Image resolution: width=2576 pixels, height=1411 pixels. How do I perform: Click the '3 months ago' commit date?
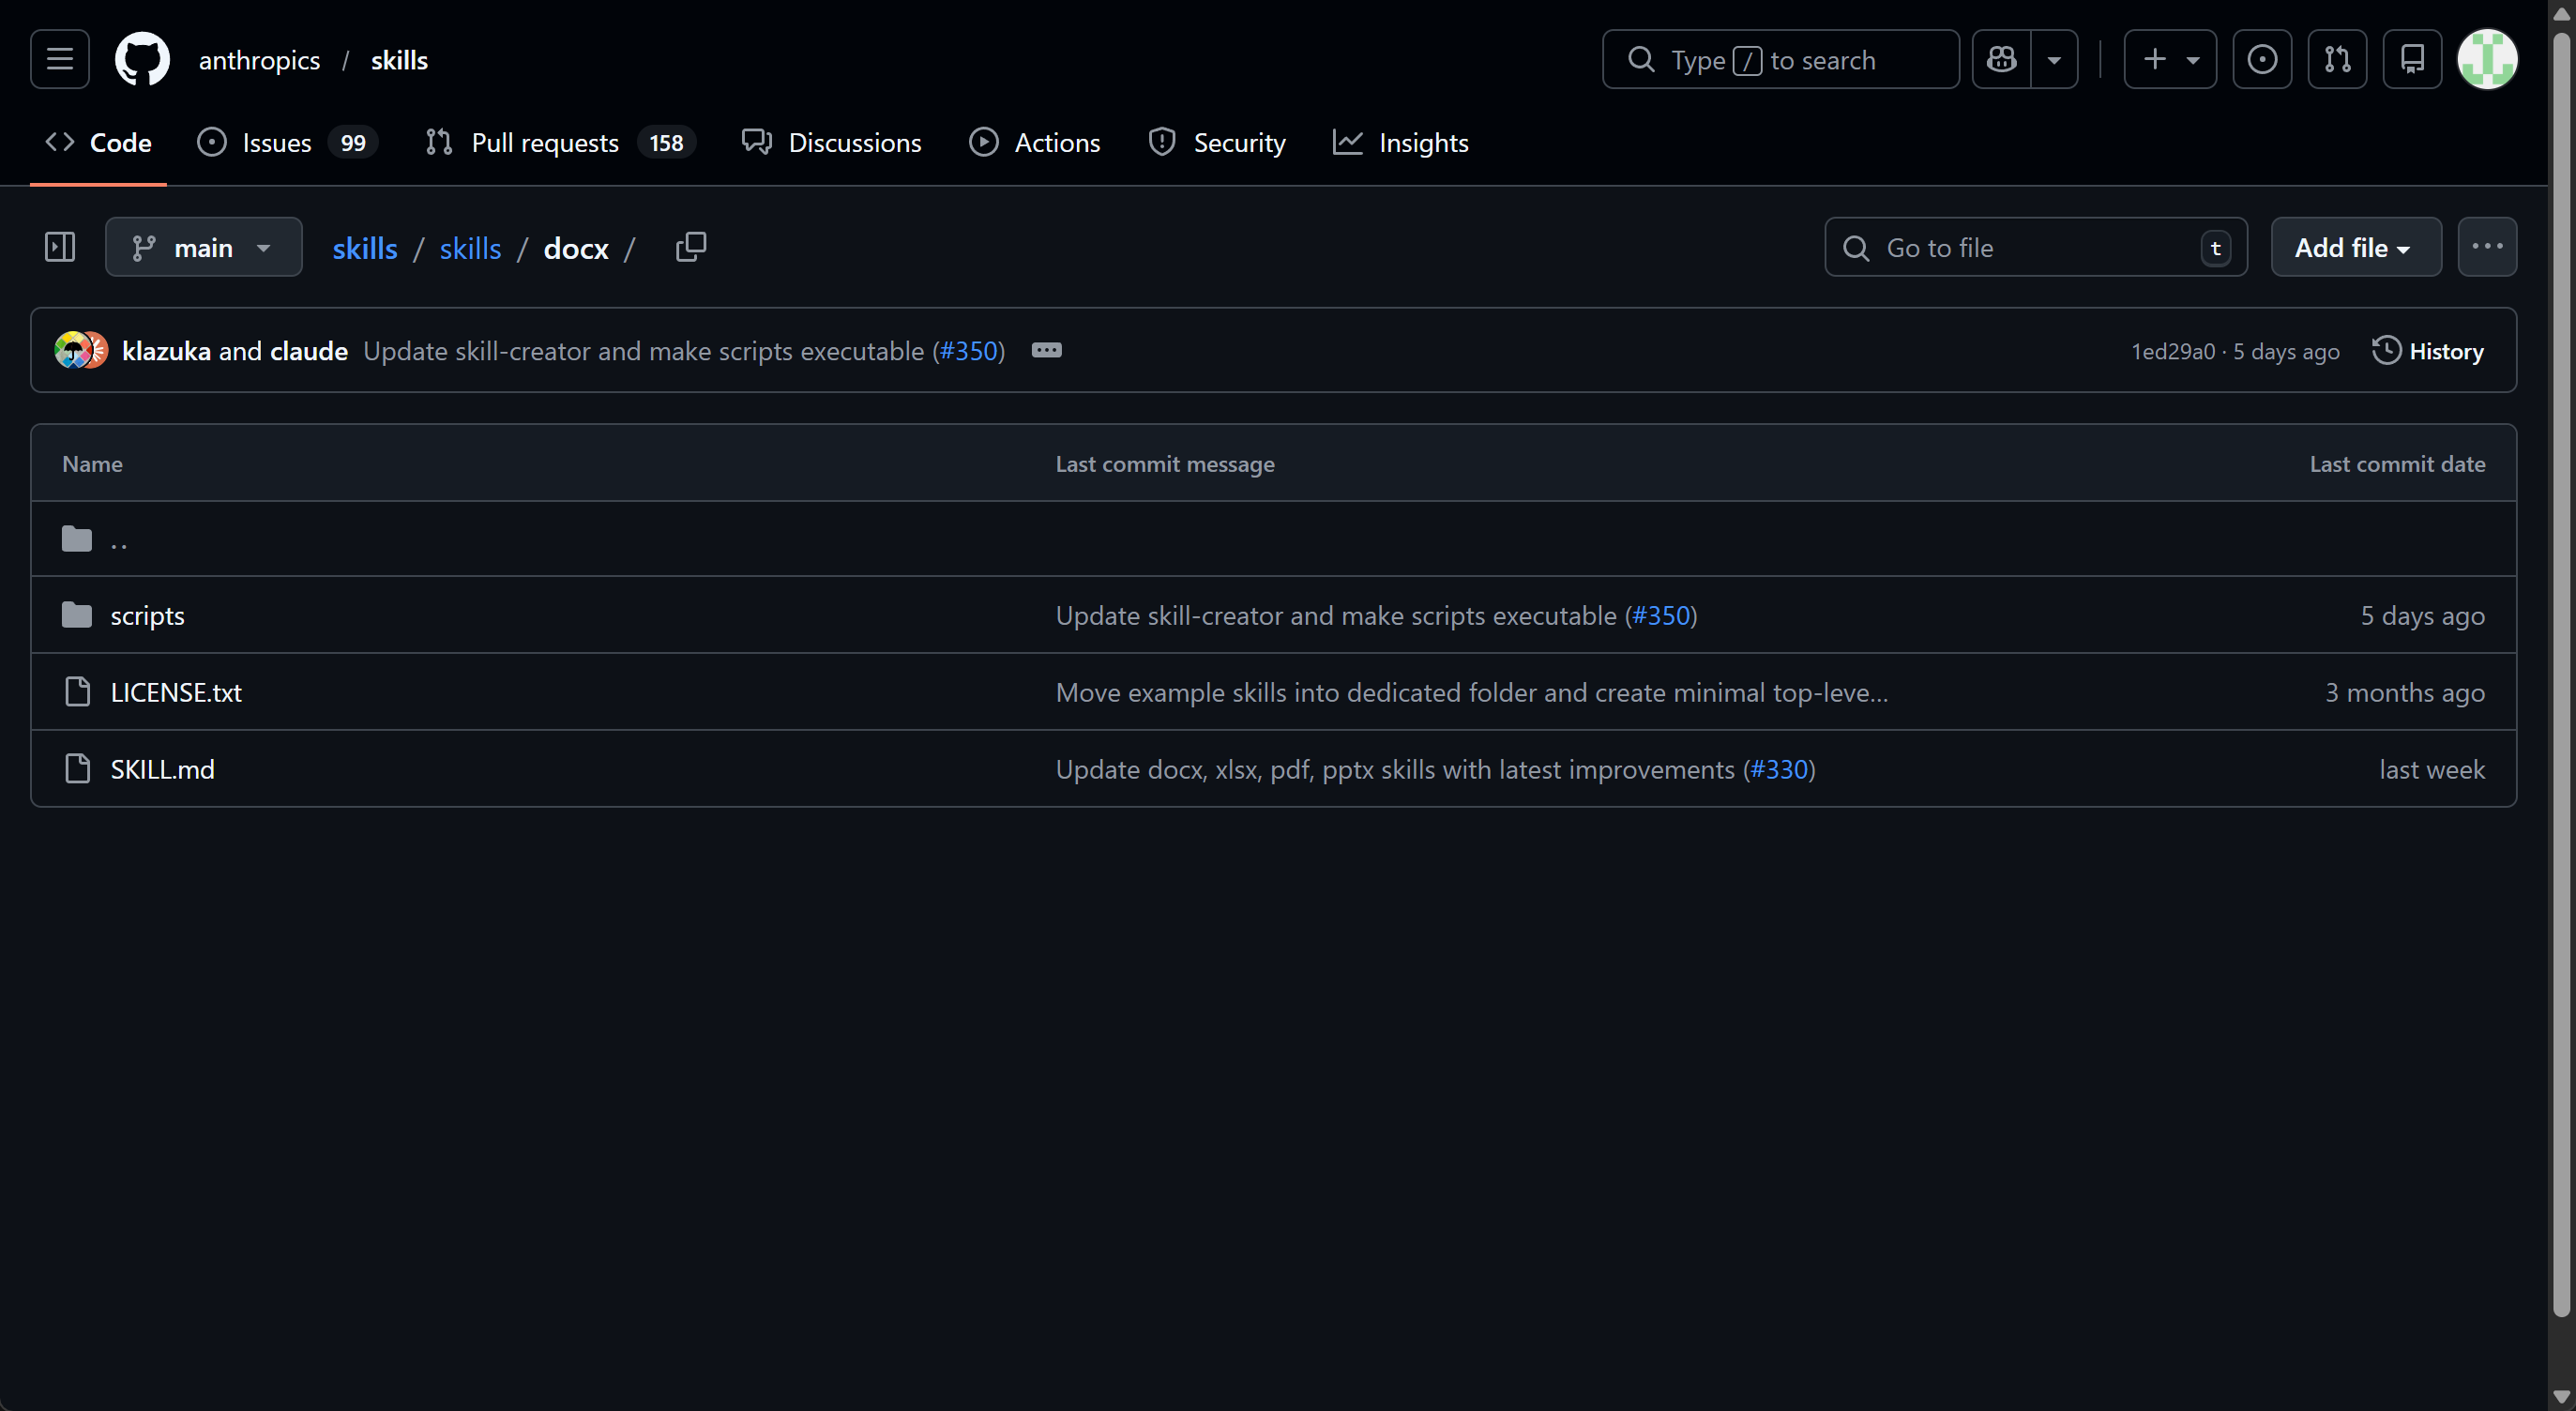click(2405, 692)
